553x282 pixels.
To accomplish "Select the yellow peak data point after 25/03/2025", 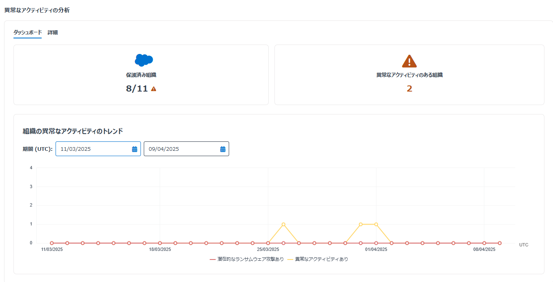I will click(283, 224).
